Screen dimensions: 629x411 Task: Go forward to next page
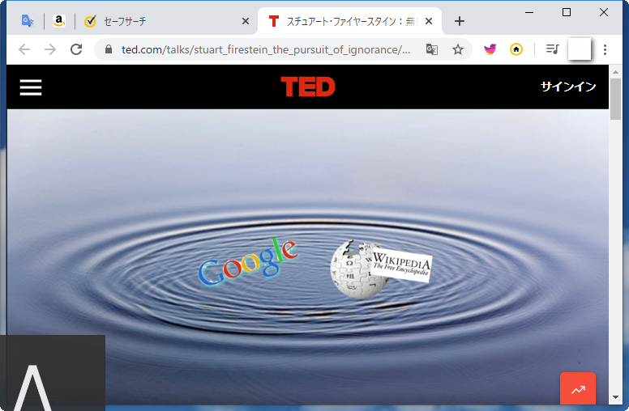tap(50, 49)
